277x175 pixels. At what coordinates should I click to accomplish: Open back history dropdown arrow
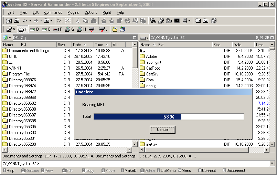30,21
